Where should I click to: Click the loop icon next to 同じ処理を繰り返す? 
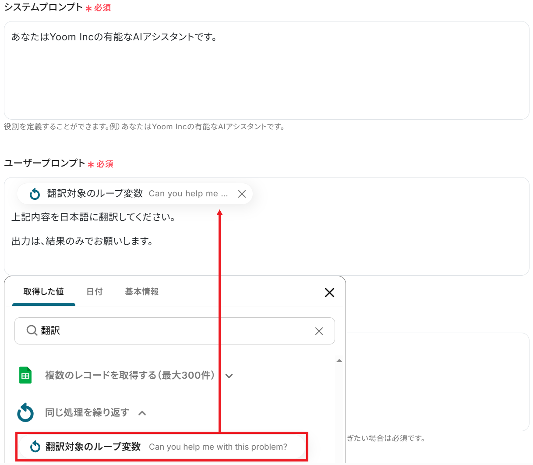[25, 412]
